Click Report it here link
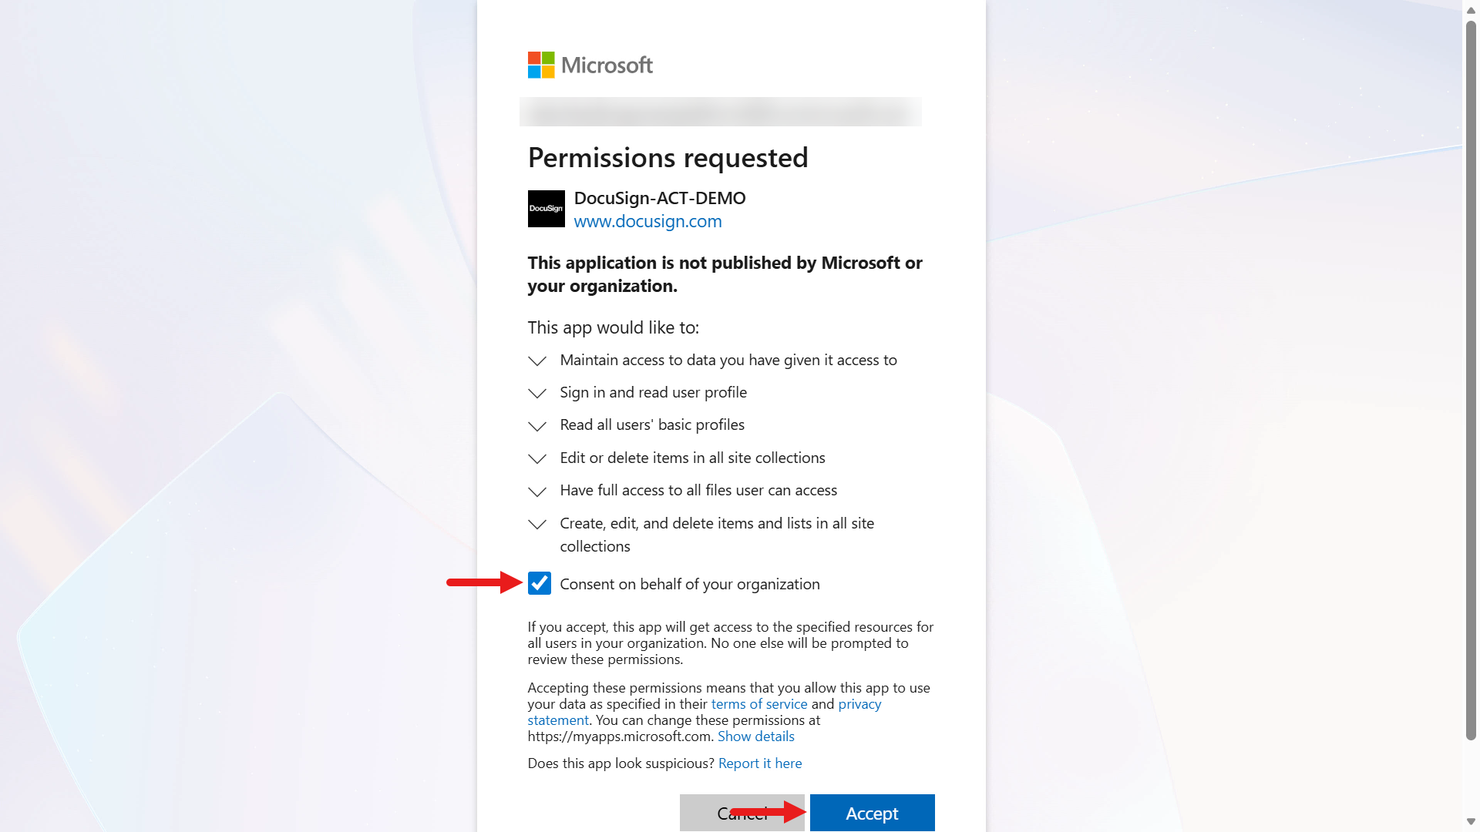Viewport: 1480px width, 832px height. pos(760,763)
